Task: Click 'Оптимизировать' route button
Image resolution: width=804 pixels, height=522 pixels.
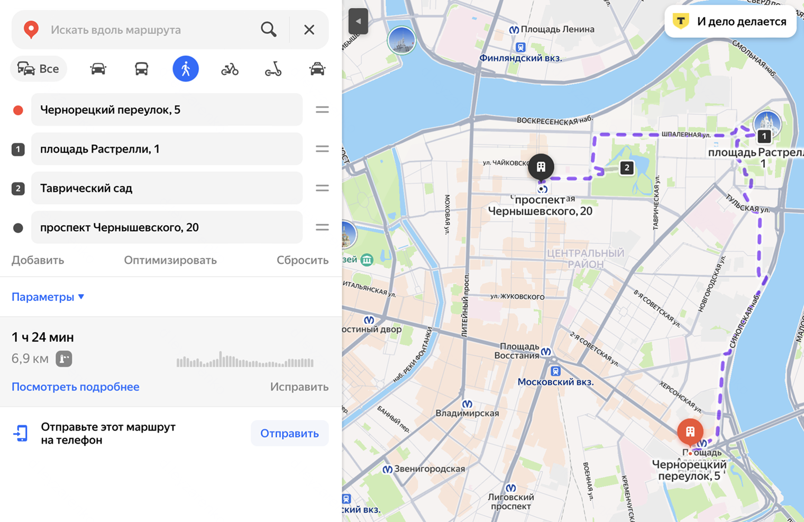Action: [170, 260]
